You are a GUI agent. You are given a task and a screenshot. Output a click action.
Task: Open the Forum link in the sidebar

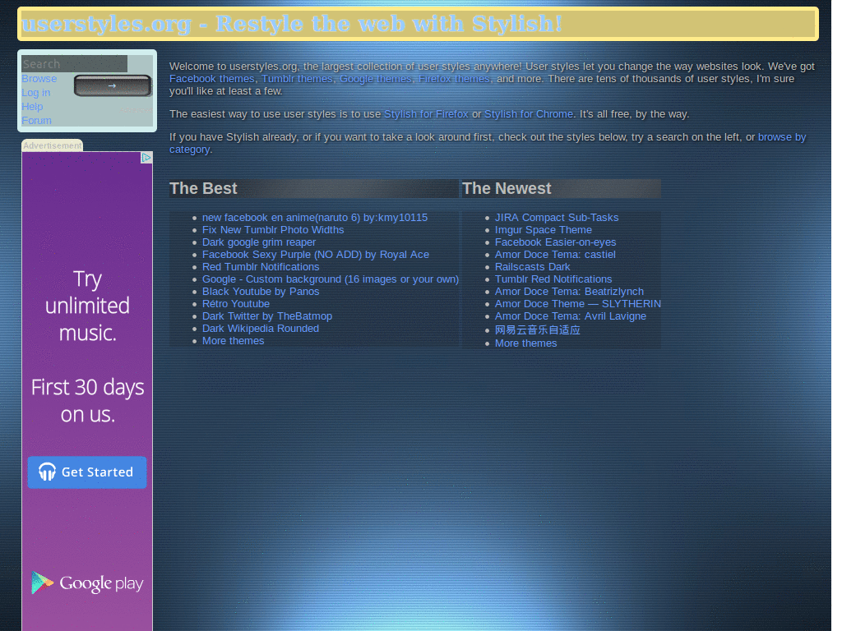pos(36,120)
